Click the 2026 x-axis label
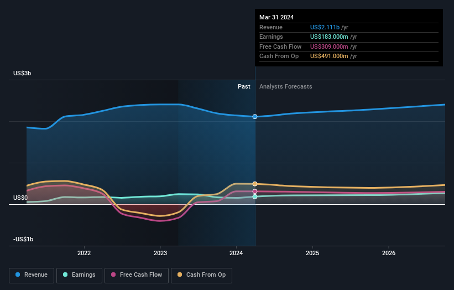 pos(389,253)
